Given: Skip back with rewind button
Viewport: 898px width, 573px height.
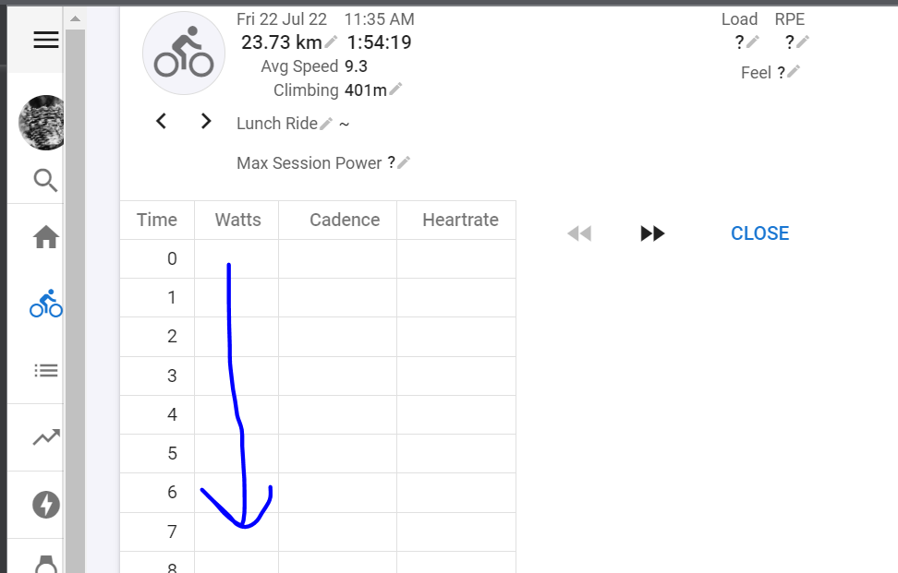Looking at the screenshot, I should 579,233.
